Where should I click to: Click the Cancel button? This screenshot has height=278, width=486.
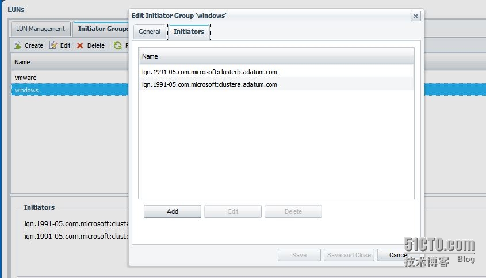coord(399,255)
